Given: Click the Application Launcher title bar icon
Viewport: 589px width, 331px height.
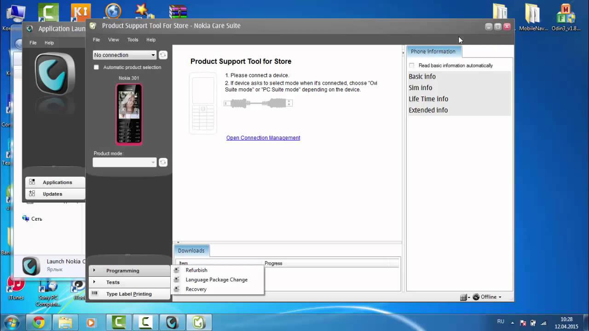Looking at the screenshot, I should tap(30, 29).
